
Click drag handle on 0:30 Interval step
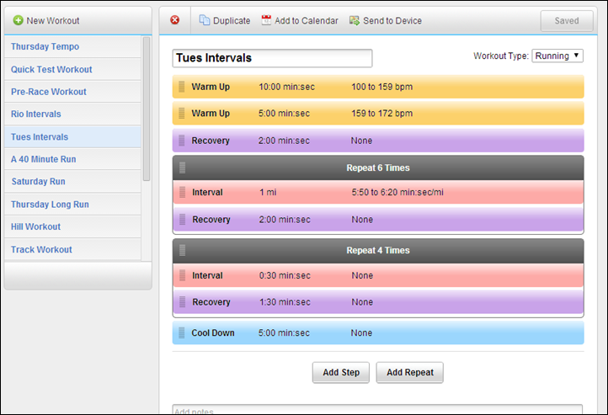(x=182, y=275)
